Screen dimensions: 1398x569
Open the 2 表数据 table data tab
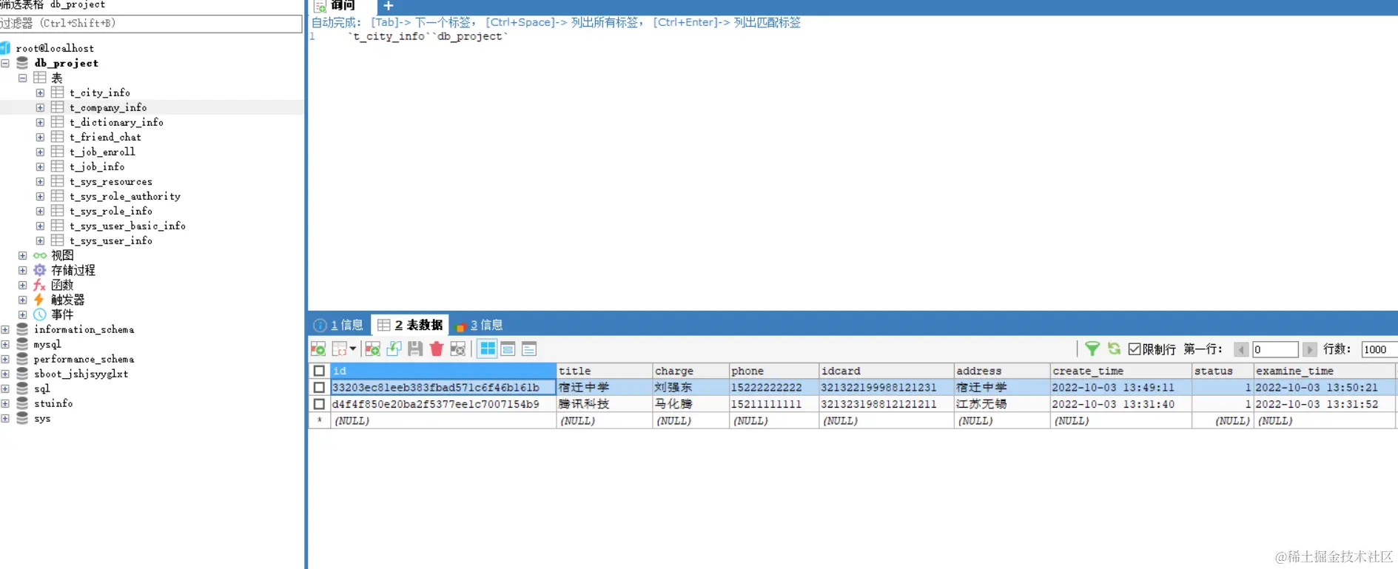click(x=410, y=325)
